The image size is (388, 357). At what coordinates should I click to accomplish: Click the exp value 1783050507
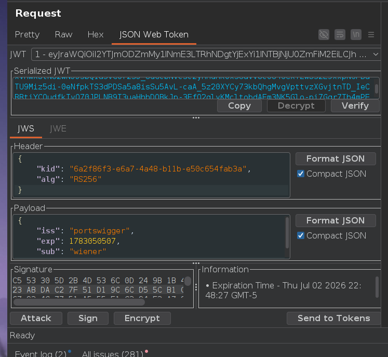(92, 241)
